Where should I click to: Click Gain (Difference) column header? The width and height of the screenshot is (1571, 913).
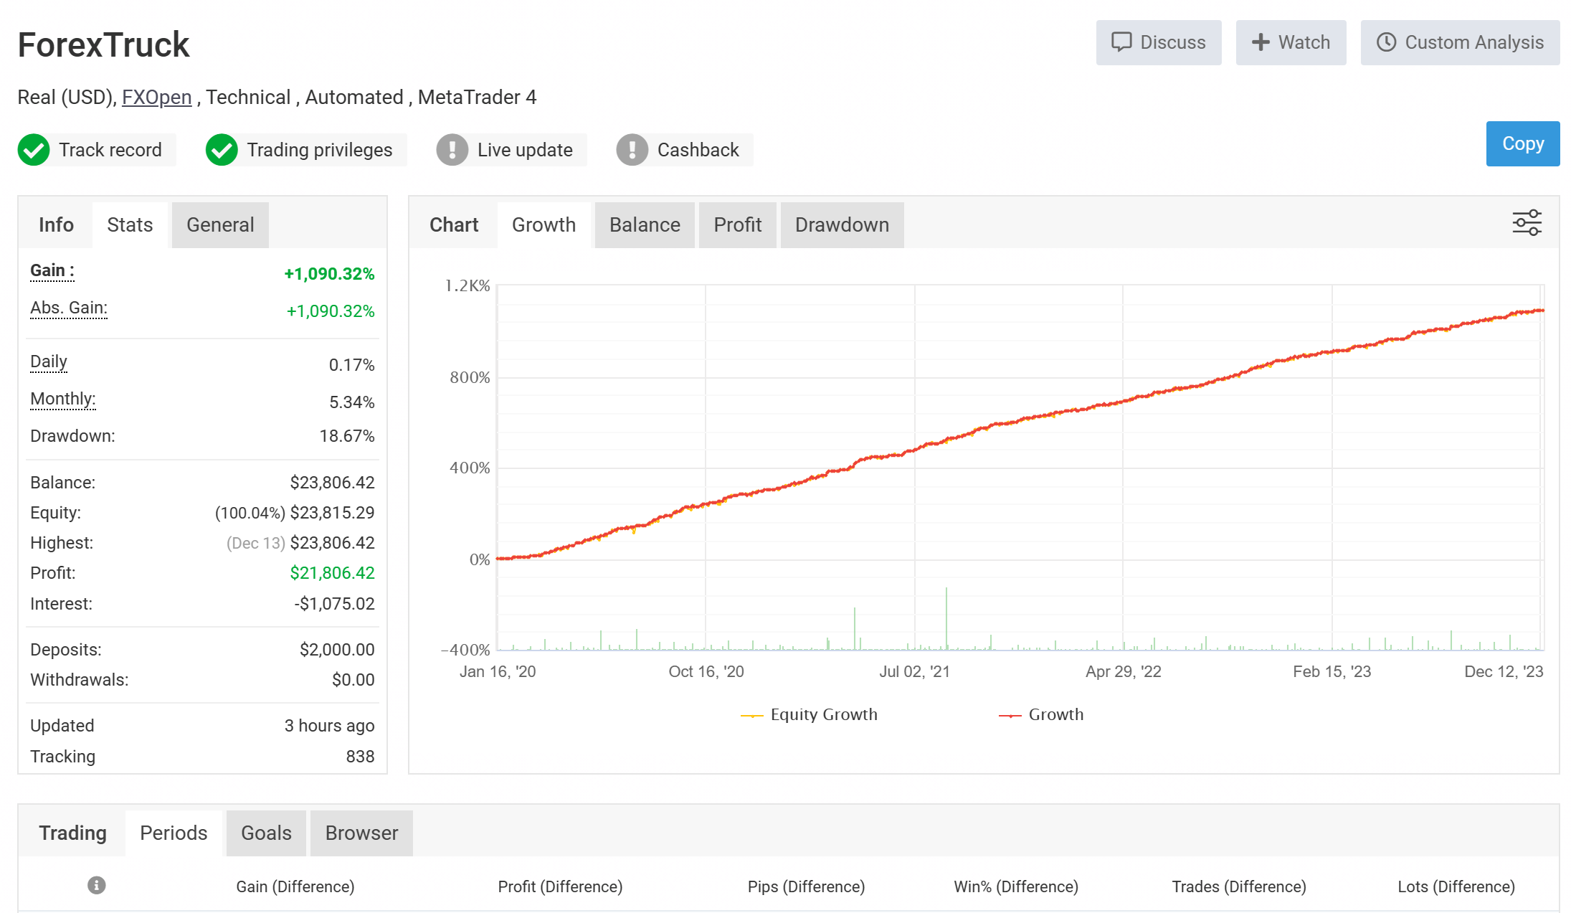(x=295, y=886)
